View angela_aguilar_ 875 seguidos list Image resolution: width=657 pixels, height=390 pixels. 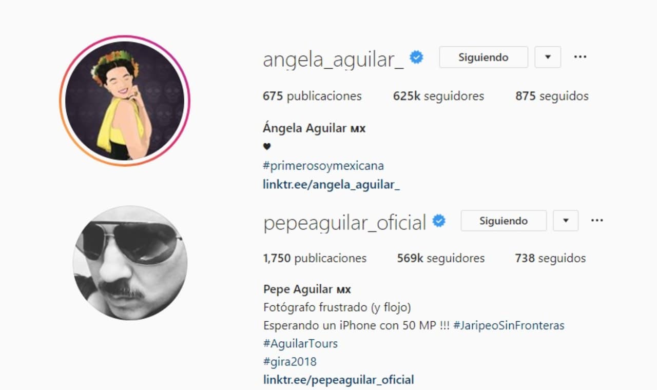tap(552, 96)
